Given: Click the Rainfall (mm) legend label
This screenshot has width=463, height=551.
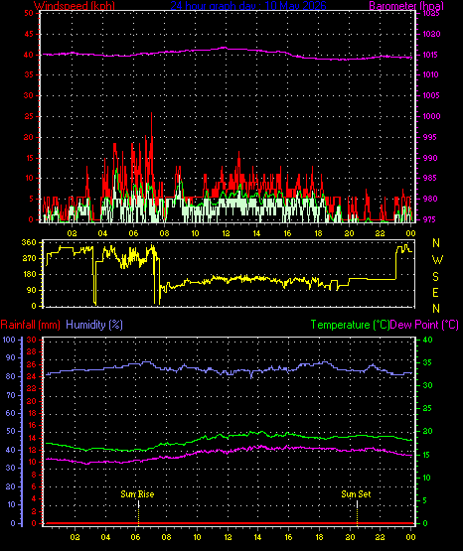Looking at the screenshot, I should pyautogui.click(x=30, y=325).
